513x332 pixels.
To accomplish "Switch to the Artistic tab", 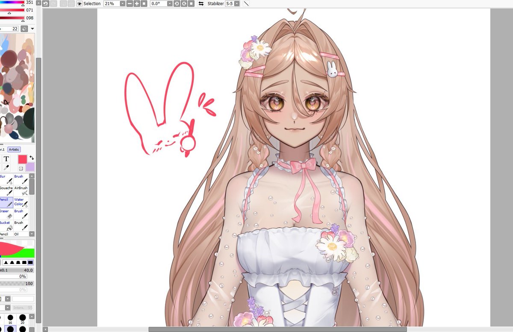I will tap(14, 150).
